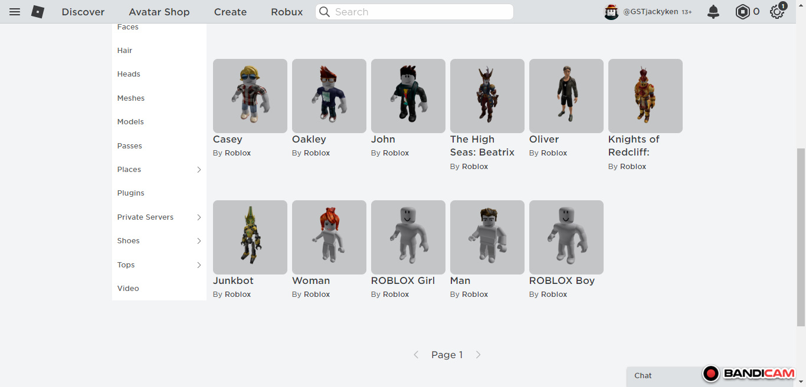This screenshot has width=806, height=387.
Task: Select Discover in the top navigation
Action: pos(83,12)
